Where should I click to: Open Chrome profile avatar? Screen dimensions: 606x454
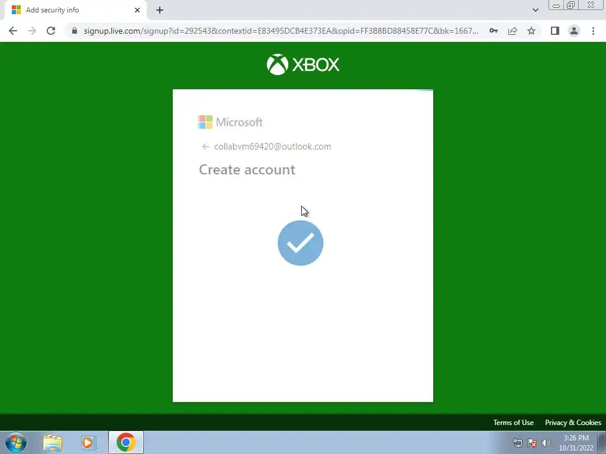click(574, 31)
